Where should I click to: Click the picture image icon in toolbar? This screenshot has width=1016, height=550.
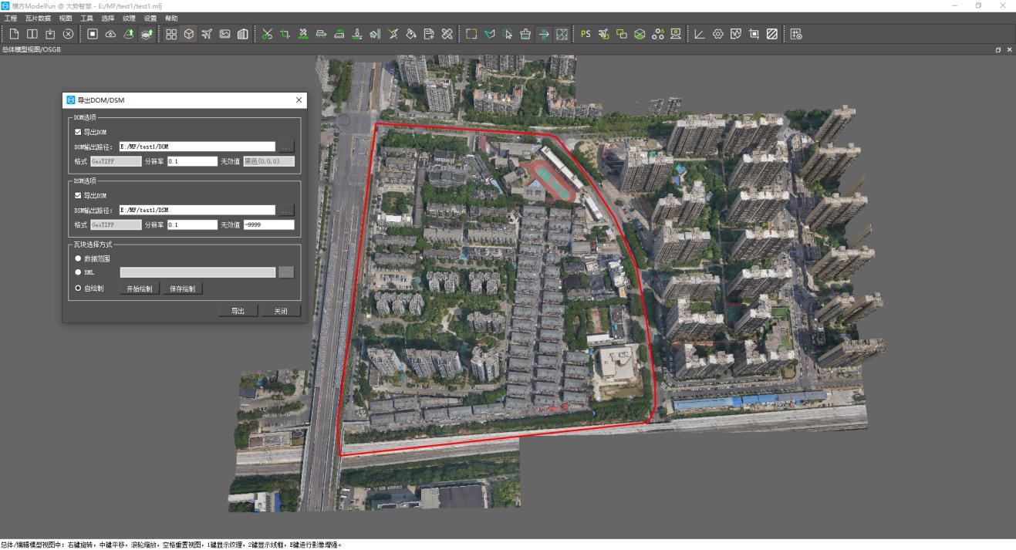224,34
